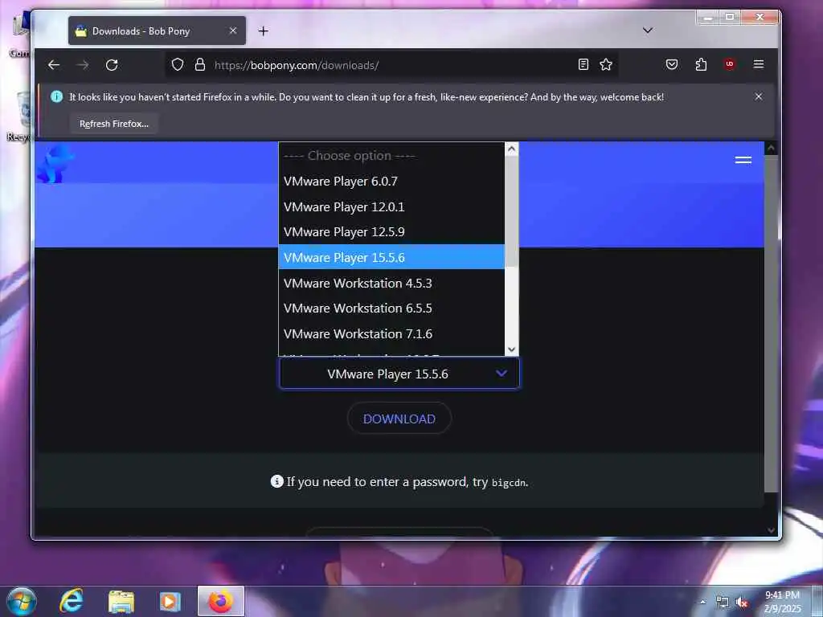This screenshot has height=617, width=823.
Task: Open the Extensions puzzle icon
Action: [701, 64]
